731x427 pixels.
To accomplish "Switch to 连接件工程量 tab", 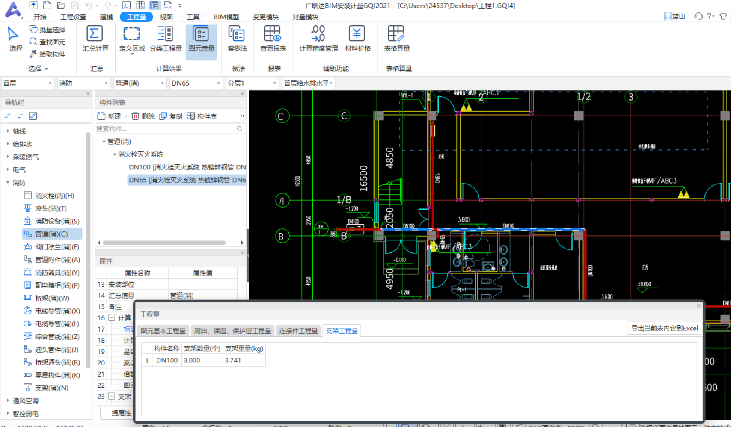I will (298, 331).
